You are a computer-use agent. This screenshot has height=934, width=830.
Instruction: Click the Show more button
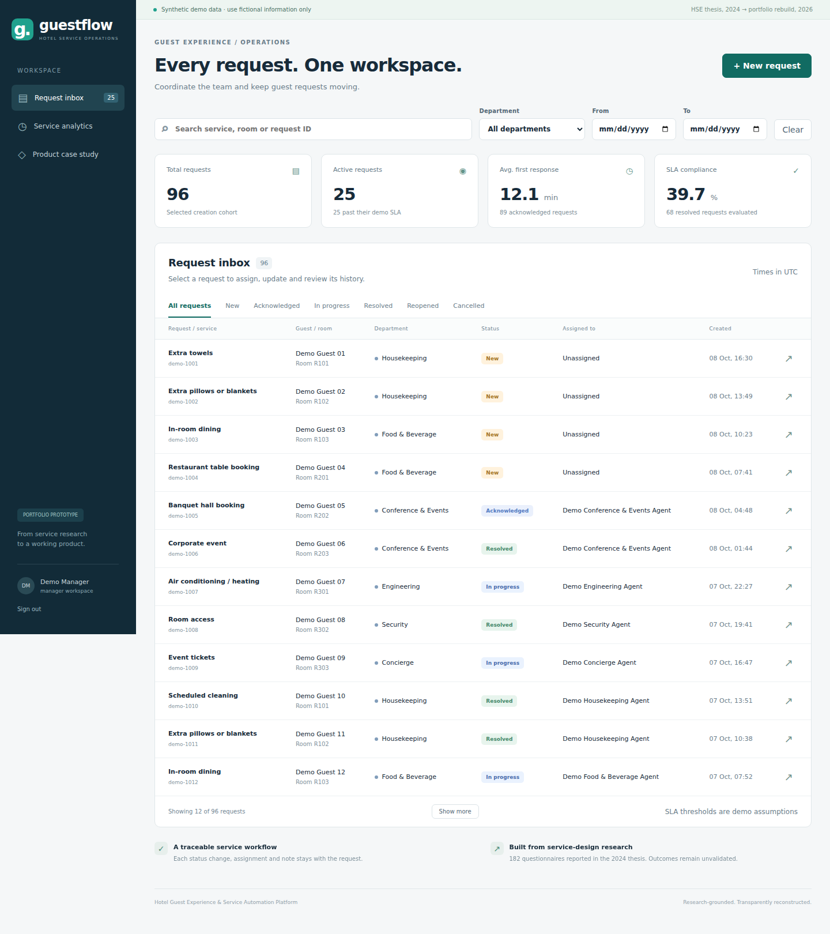(x=455, y=812)
